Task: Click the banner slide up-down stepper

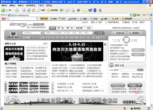Action: [x=105, y=58]
